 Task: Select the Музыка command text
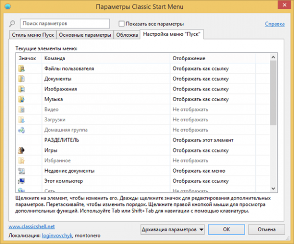(53, 99)
